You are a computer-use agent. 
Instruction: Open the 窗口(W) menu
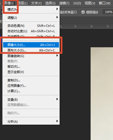coord(105,3)
